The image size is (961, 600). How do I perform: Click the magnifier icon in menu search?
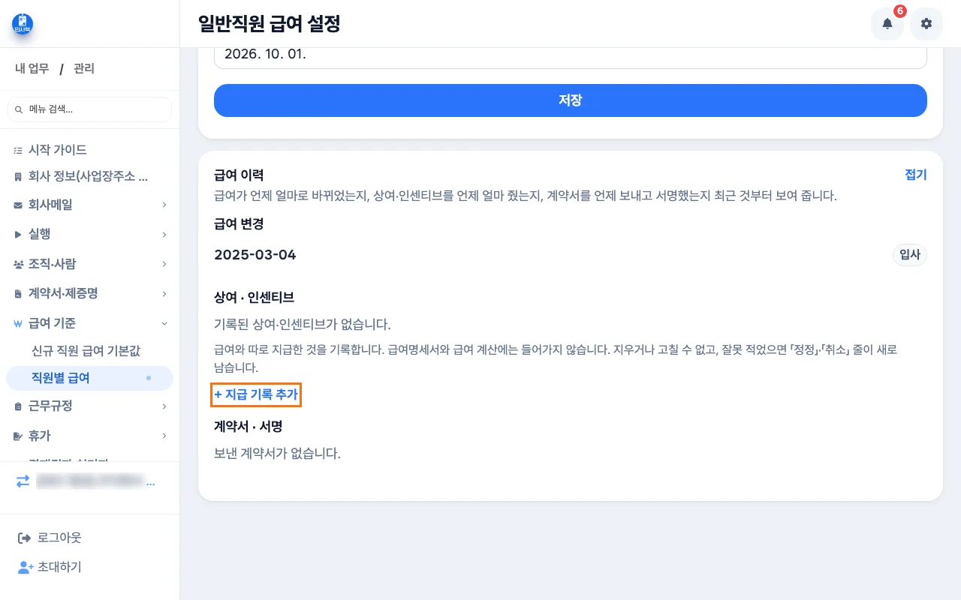point(19,109)
